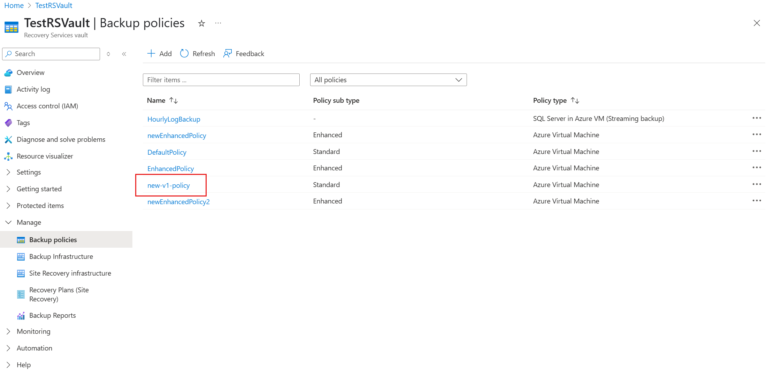The width and height of the screenshot is (775, 385).
Task: Open the HourlyLogBackup policy link
Action: point(174,119)
